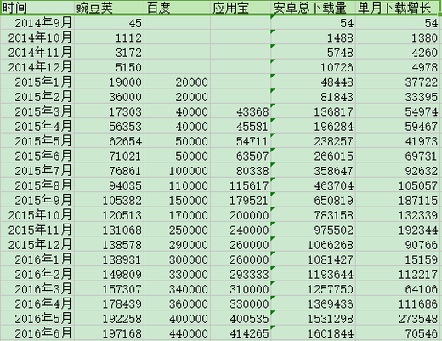This screenshot has height=341, width=442.
Task: Select cell with value 187115
Action: coord(398,200)
